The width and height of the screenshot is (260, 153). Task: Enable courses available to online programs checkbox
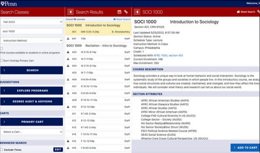(x=2, y=49)
